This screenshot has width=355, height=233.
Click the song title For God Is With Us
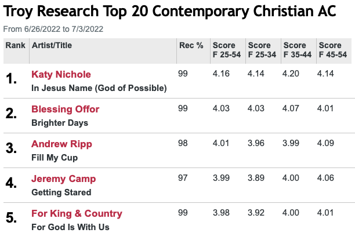click(70, 227)
